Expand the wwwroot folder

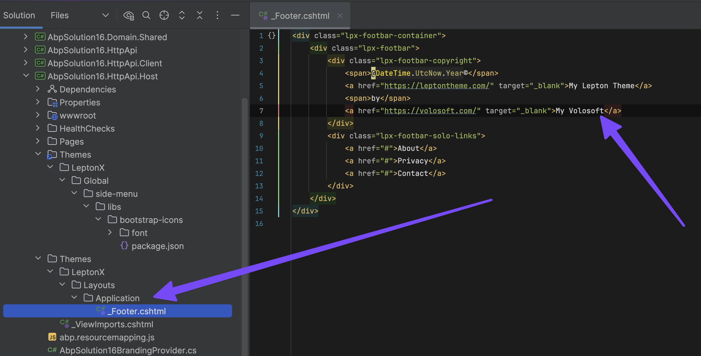(38, 115)
